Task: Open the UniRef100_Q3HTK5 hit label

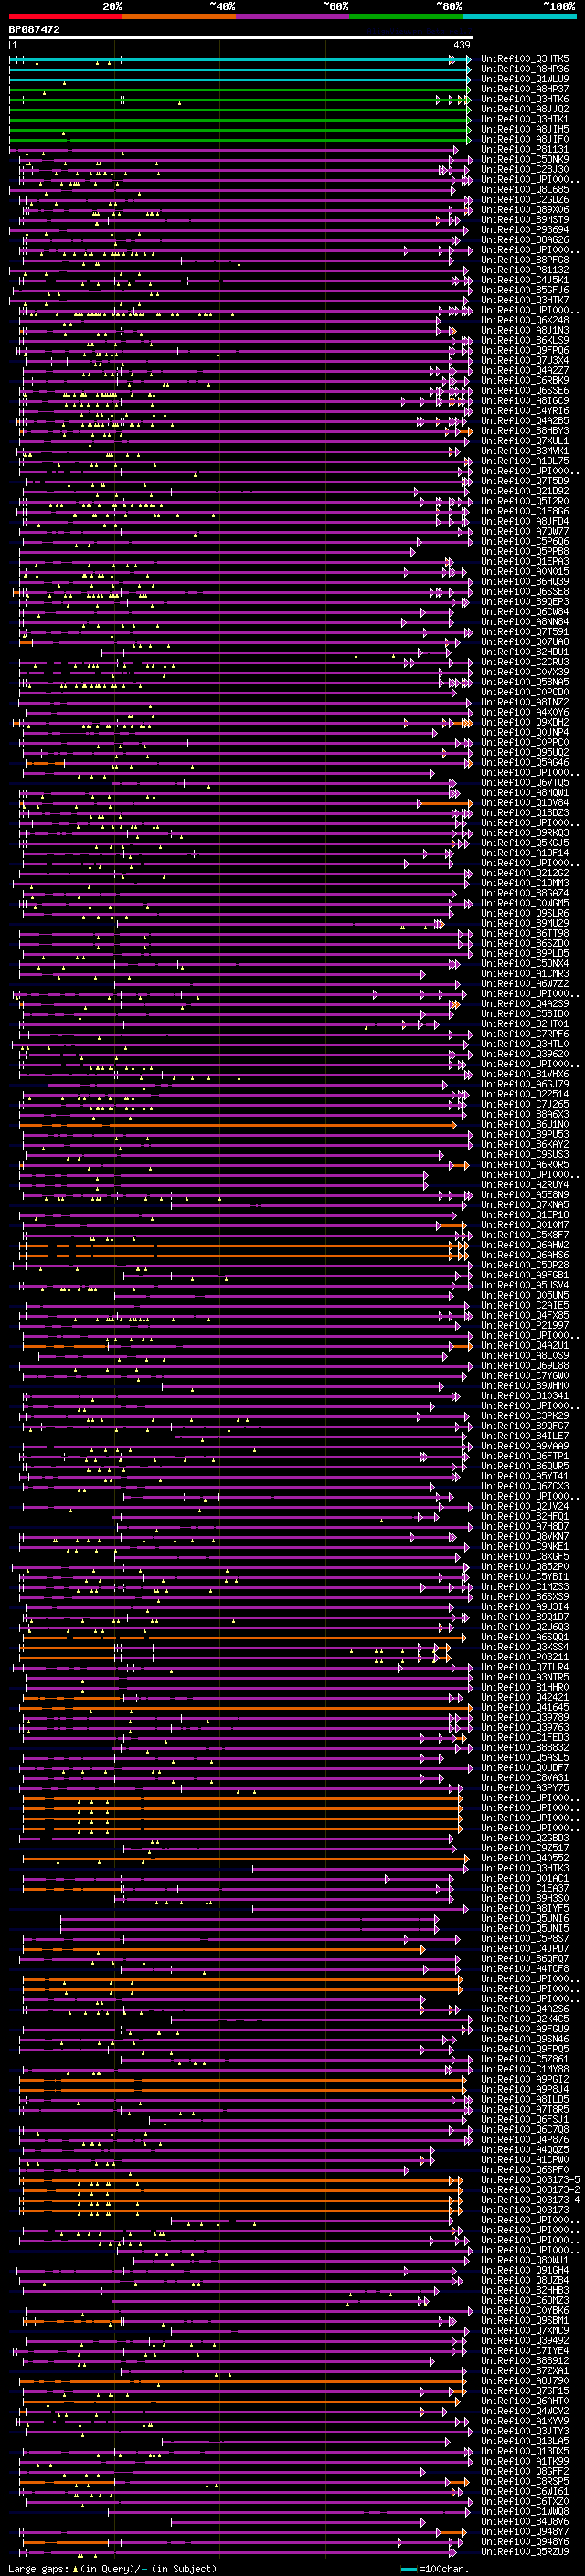Action: [x=525, y=59]
